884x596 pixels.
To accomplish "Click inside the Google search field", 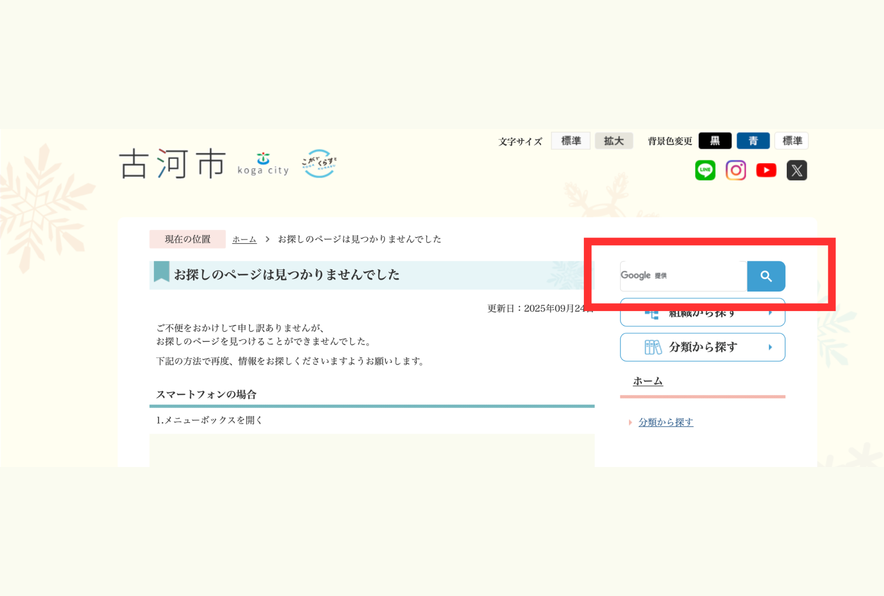I will (x=683, y=276).
